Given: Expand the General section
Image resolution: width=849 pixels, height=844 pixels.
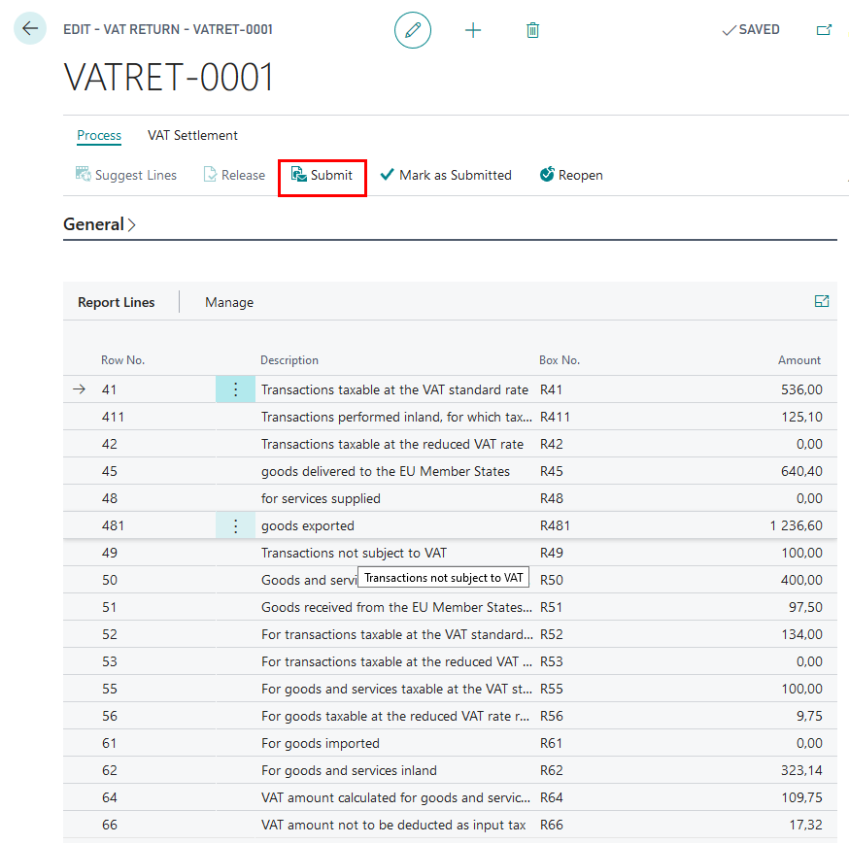Looking at the screenshot, I should [100, 224].
